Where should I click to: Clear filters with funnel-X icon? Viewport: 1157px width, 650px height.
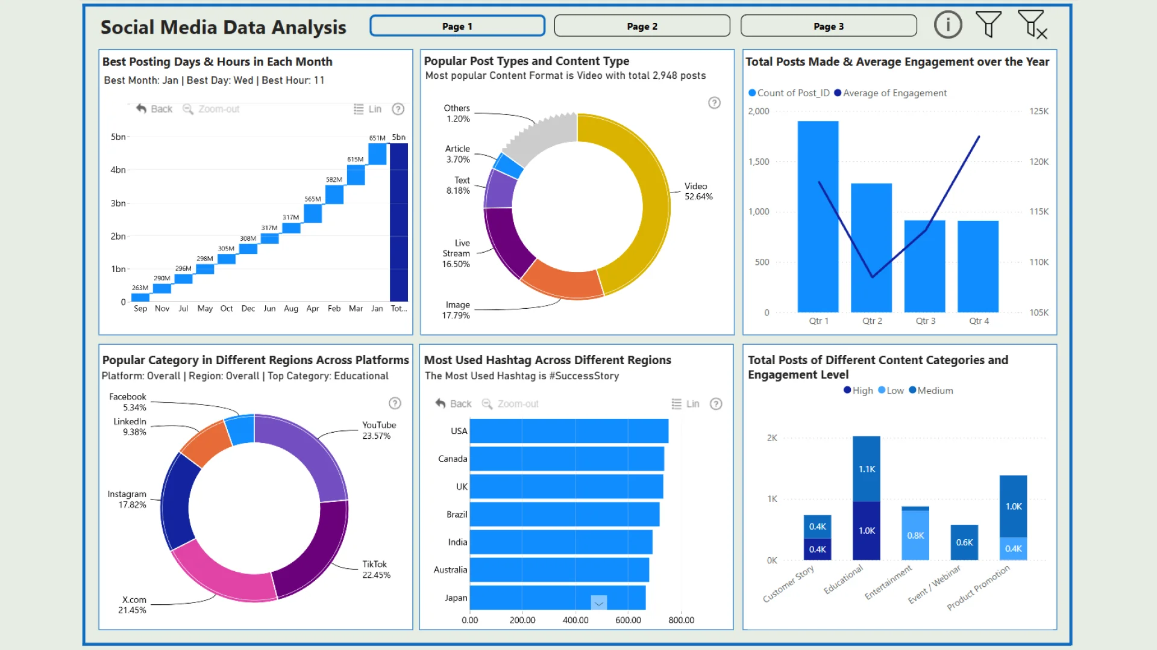(1033, 25)
